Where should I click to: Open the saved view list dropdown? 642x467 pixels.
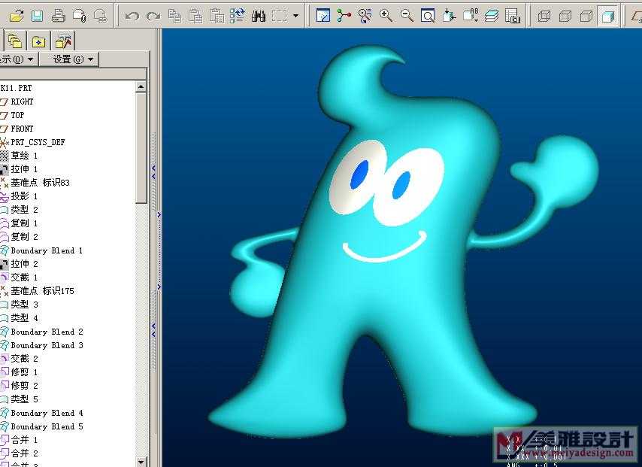(x=471, y=16)
